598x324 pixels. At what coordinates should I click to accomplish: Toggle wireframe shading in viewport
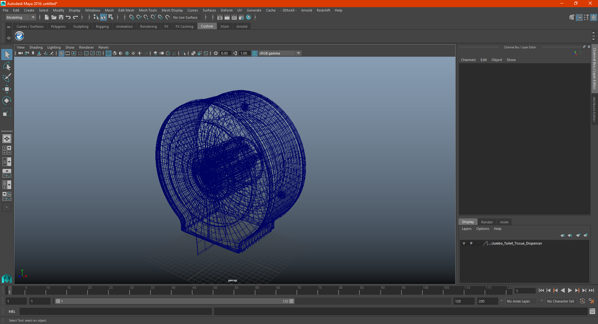coord(108,53)
